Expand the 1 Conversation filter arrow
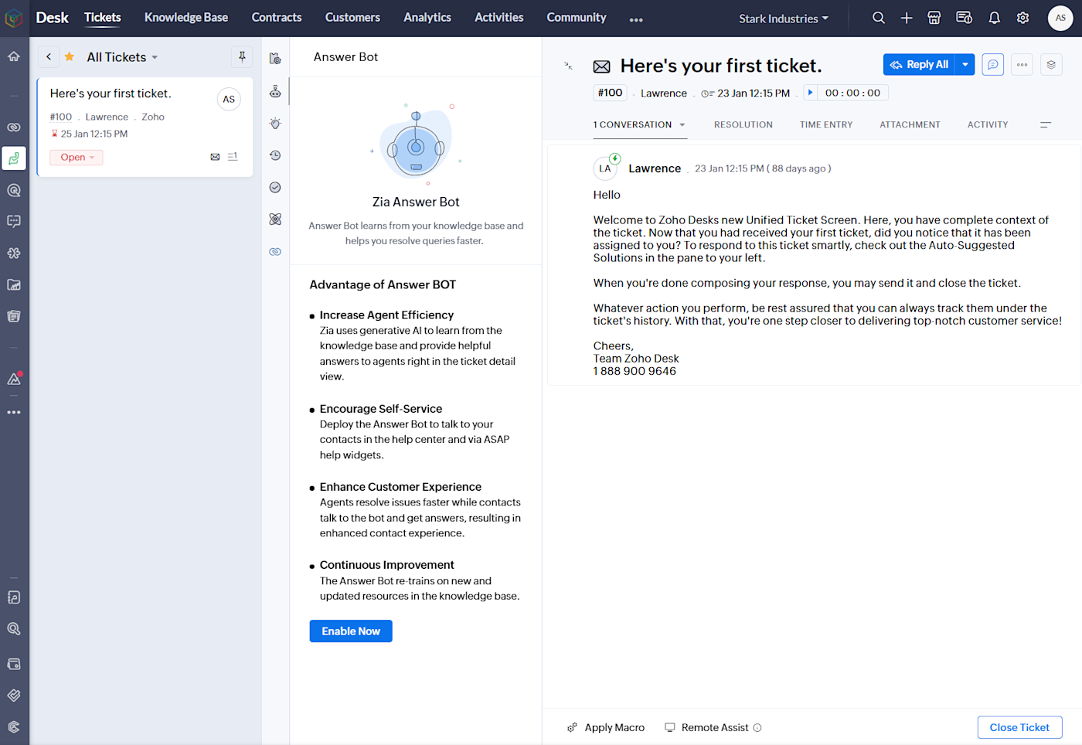 pos(682,125)
